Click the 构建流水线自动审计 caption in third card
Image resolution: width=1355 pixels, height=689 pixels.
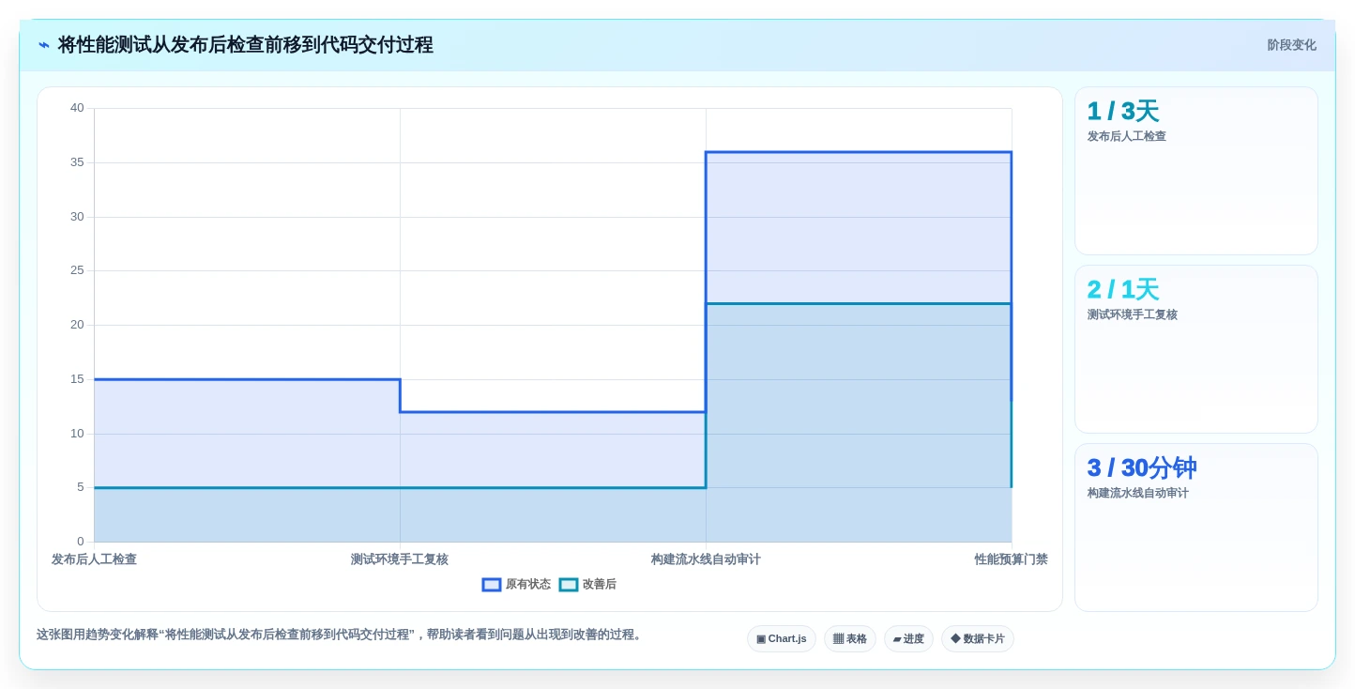(x=1137, y=493)
